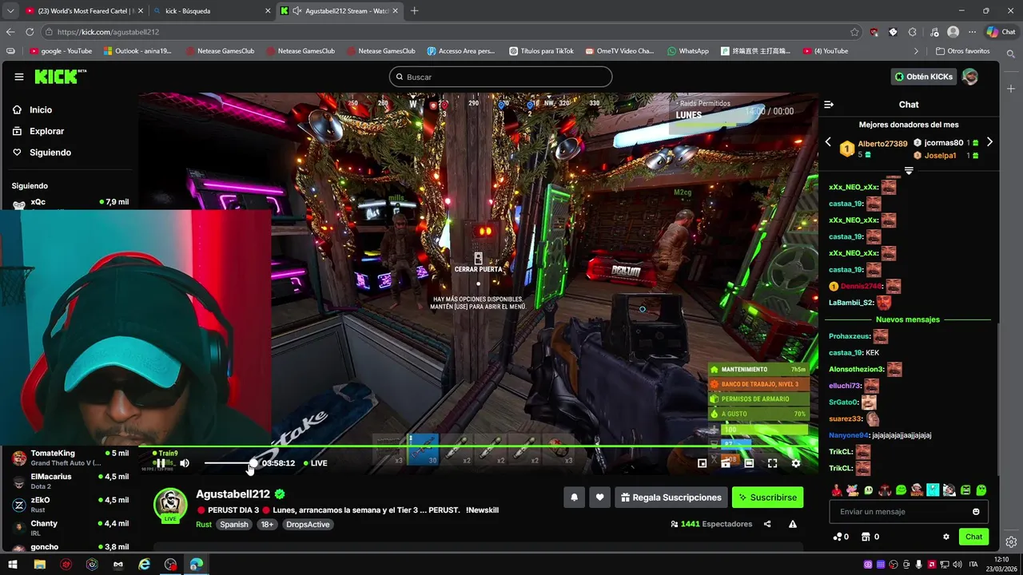Open xQc channel in sidebar

tap(70, 203)
